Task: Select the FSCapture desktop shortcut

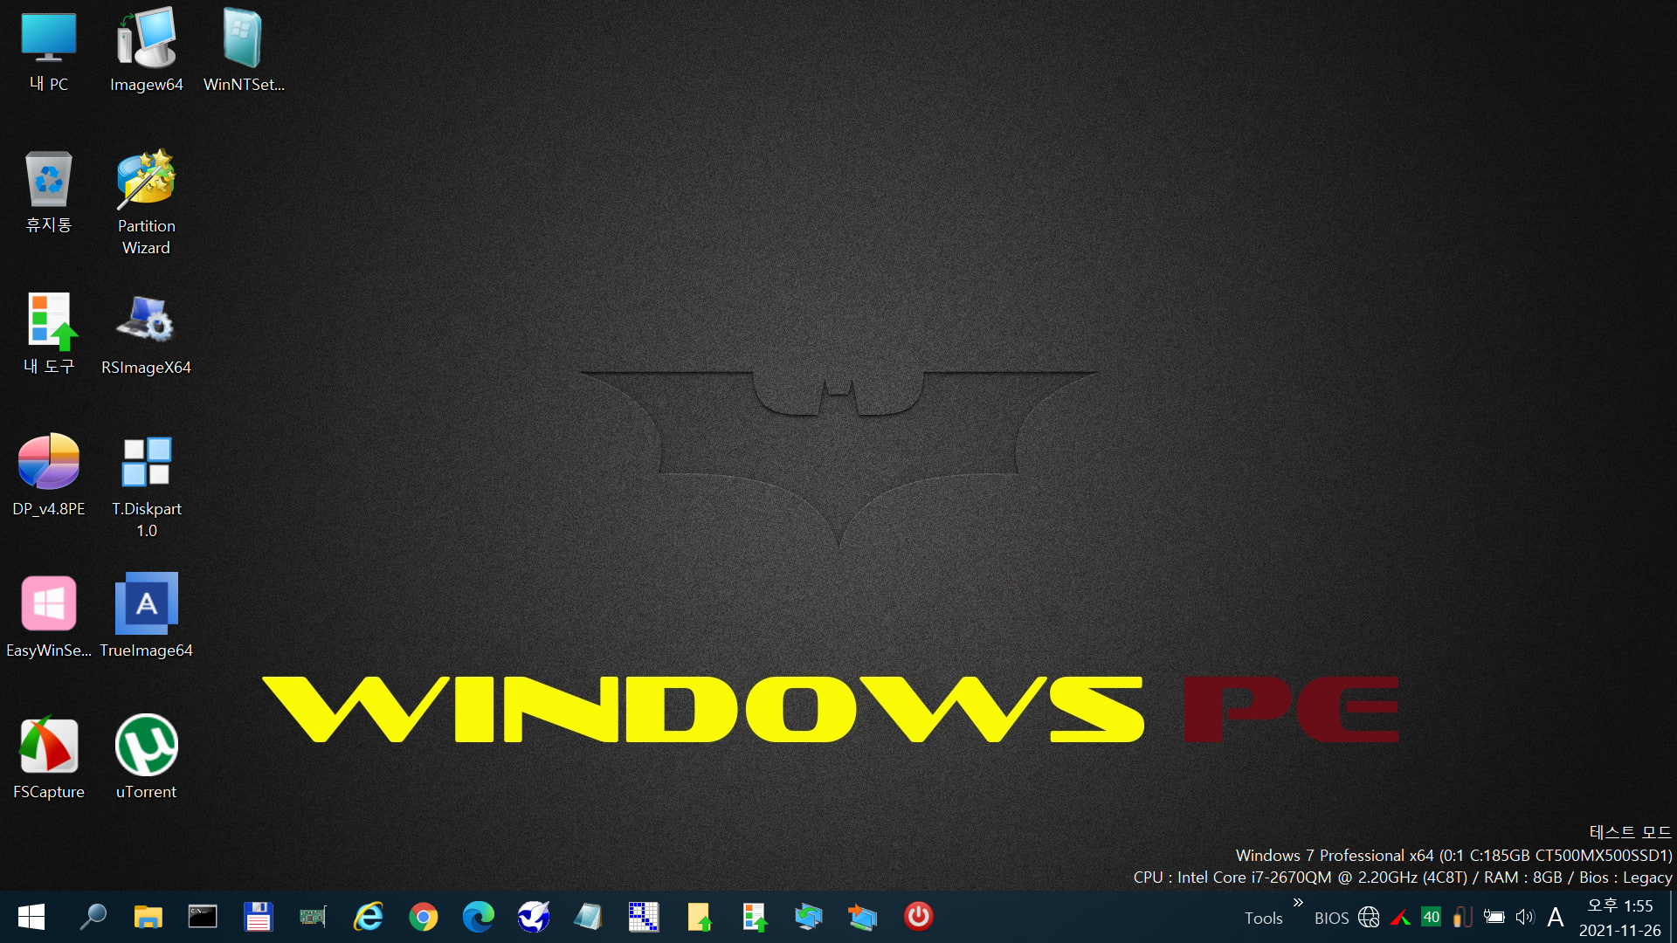Action: click(x=49, y=757)
